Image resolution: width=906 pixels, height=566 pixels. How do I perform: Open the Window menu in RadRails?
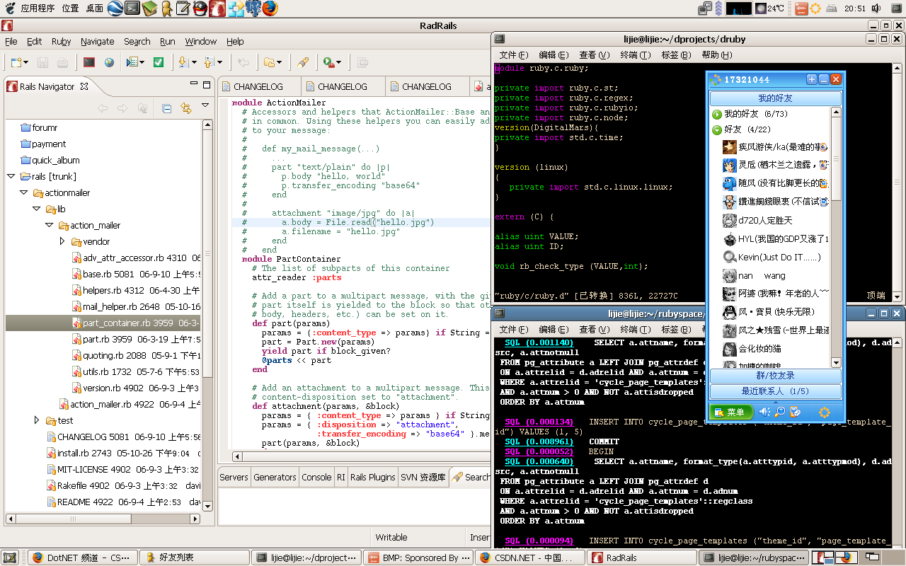click(x=201, y=41)
